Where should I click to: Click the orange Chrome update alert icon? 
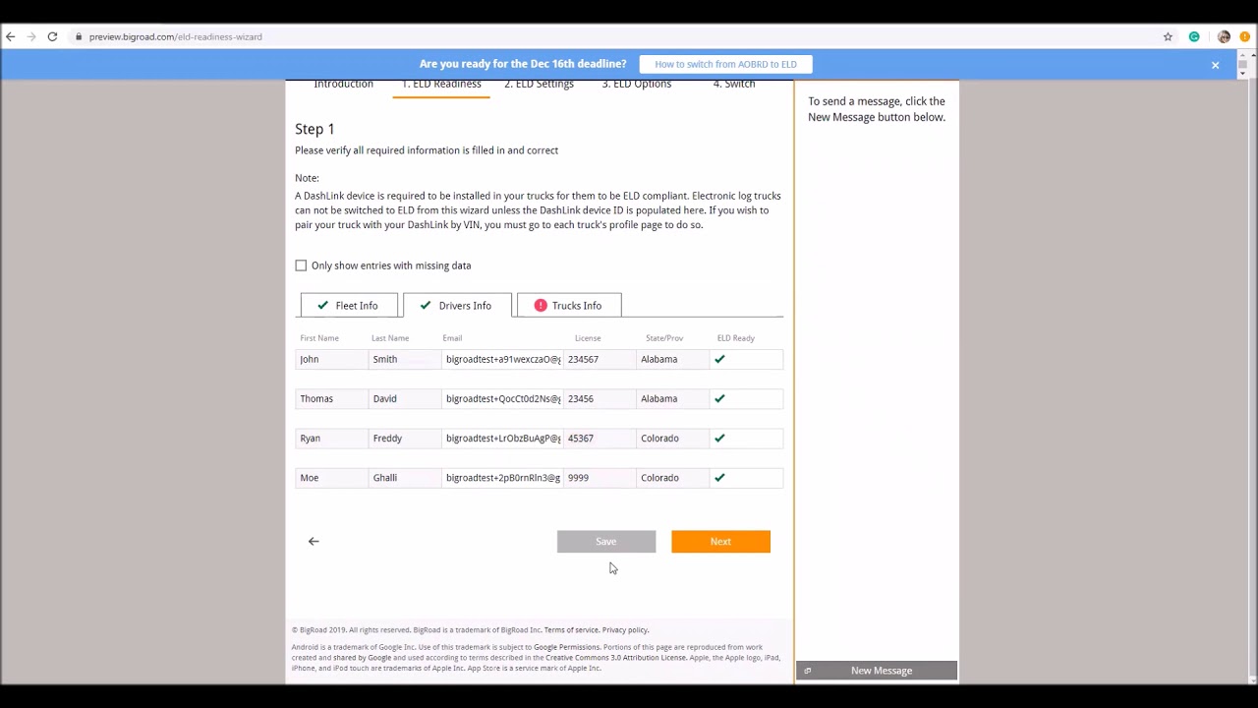click(x=1245, y=36)
